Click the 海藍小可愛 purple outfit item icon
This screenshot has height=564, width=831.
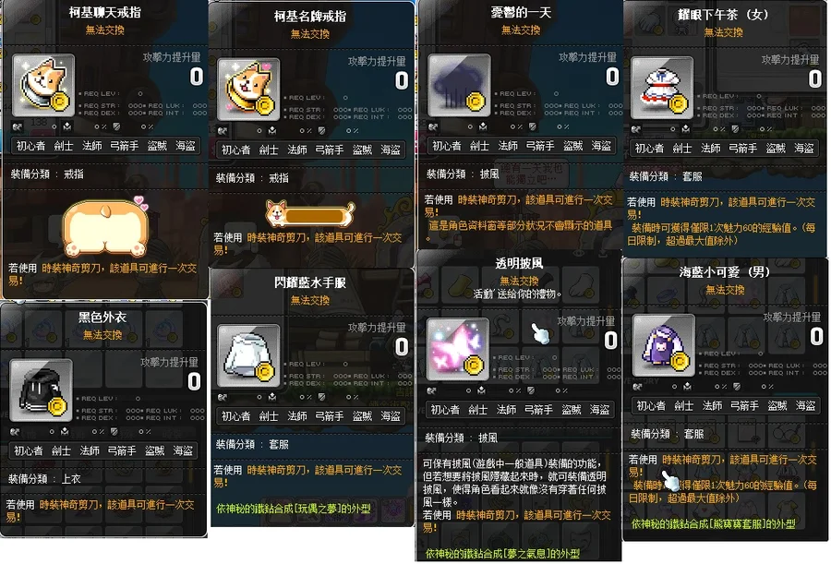click(664, 345)
